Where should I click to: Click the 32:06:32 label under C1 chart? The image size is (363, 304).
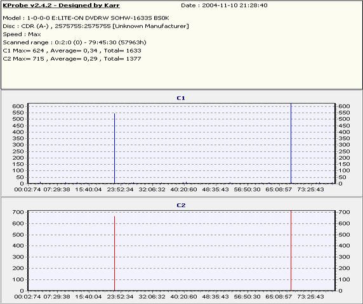tap(152, 189)
